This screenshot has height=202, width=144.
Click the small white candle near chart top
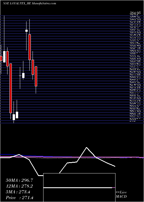click(x=26, y=31)
